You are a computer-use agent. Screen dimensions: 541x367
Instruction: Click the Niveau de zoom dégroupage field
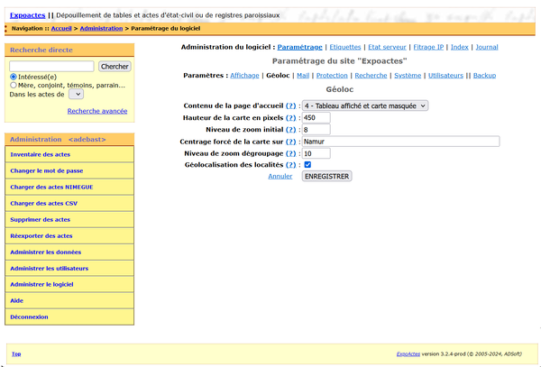(316, 153)
